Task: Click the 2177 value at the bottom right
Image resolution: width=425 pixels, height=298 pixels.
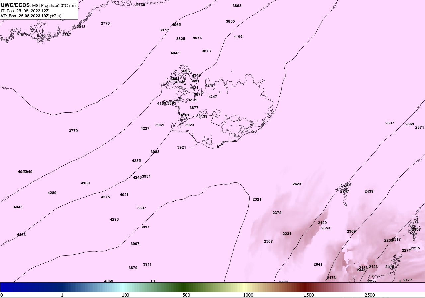Action: click(408, 280)
